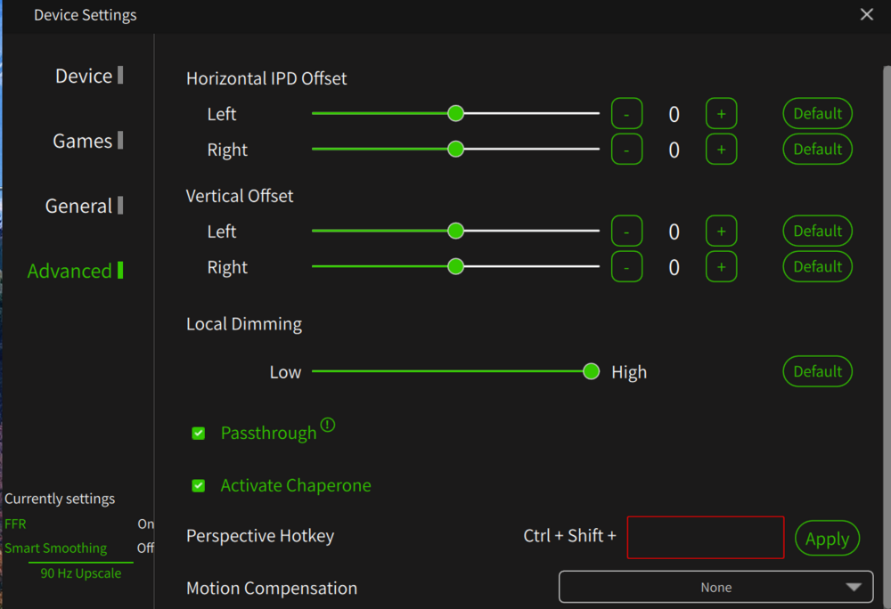Click plus for Horizontal IPD Left
This screenshot has width=891, height=609.
(721, 114)
